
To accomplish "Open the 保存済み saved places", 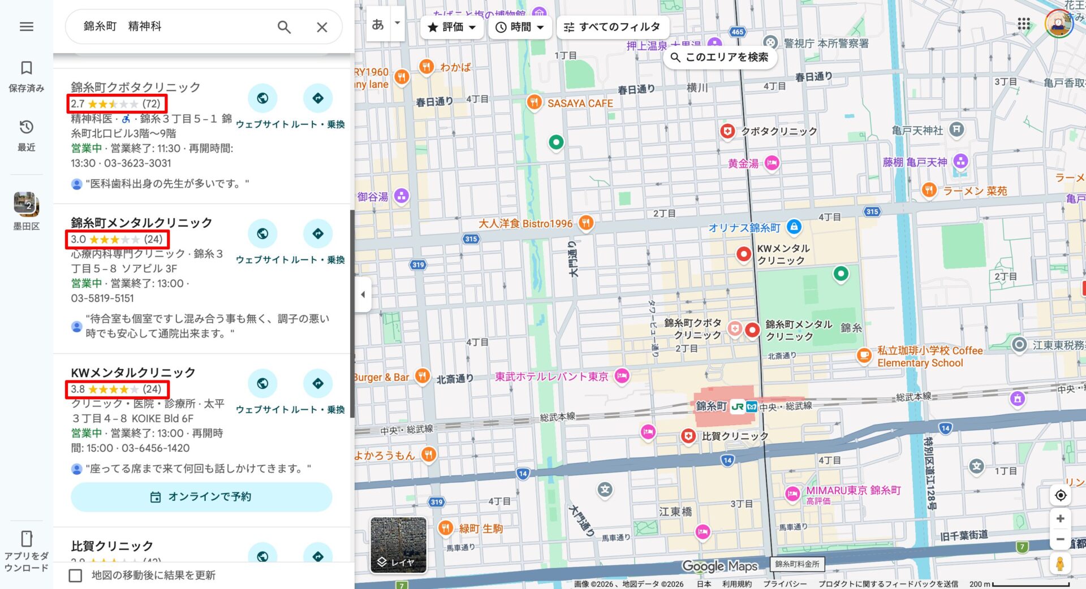I will click(x=26, y=76).
